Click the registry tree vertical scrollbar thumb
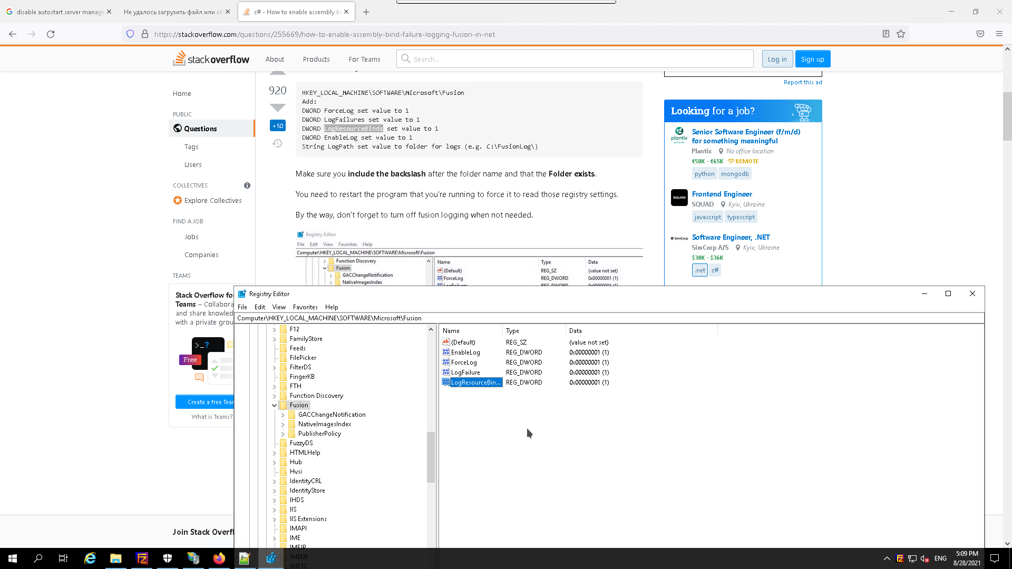This screenshot has height=569, width=1012. (x=431, y=456)
